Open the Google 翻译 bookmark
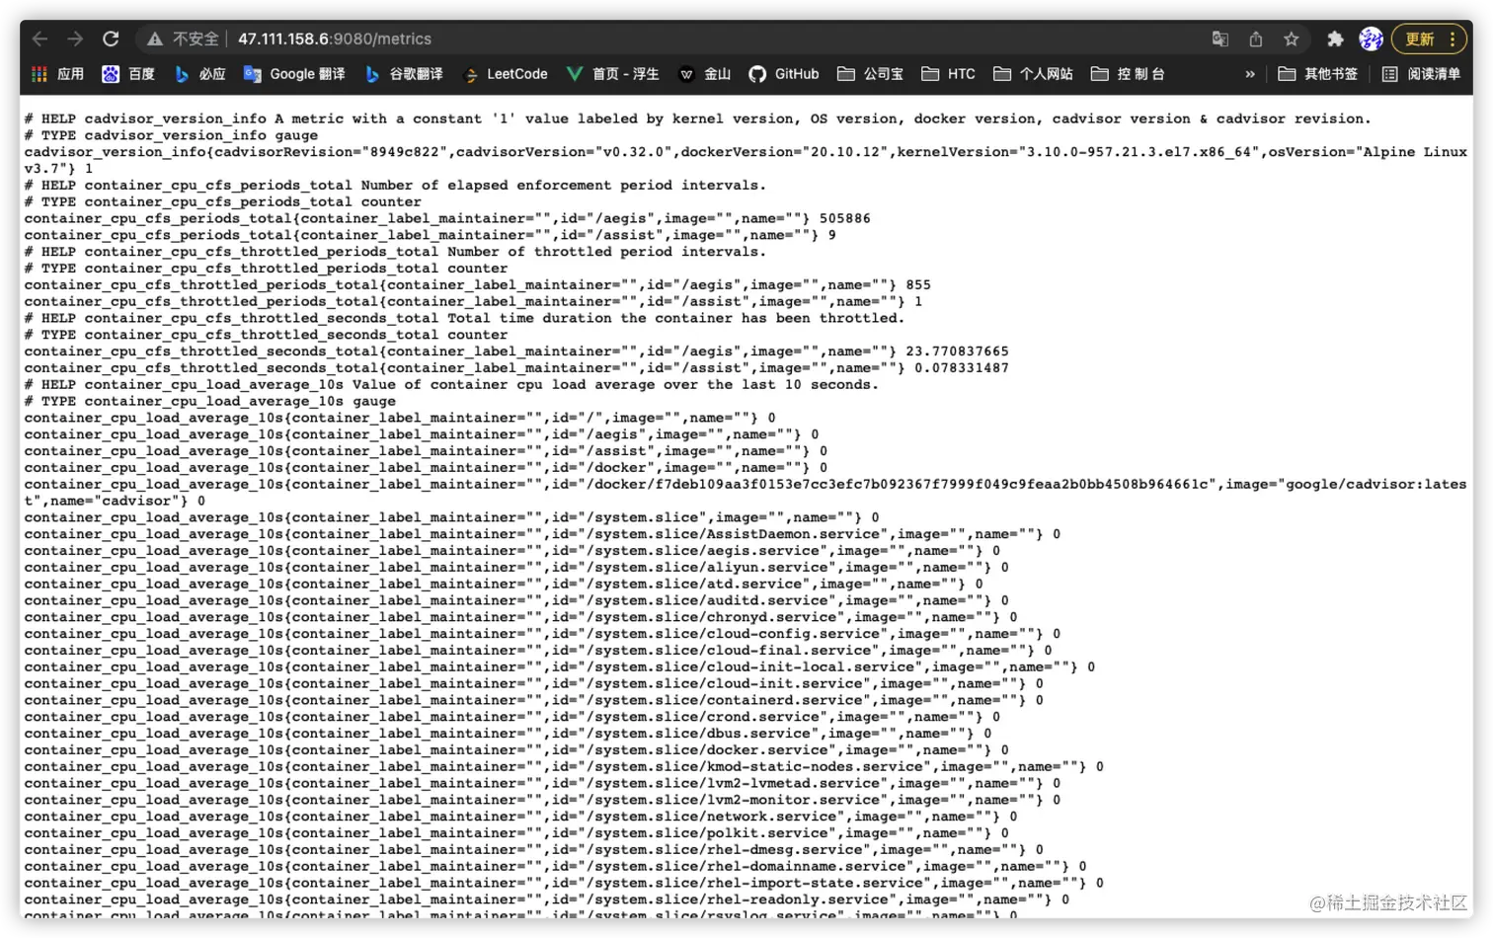Image resolution: width=1493 pixels, height=938 pixels. [x=294, y=74]
